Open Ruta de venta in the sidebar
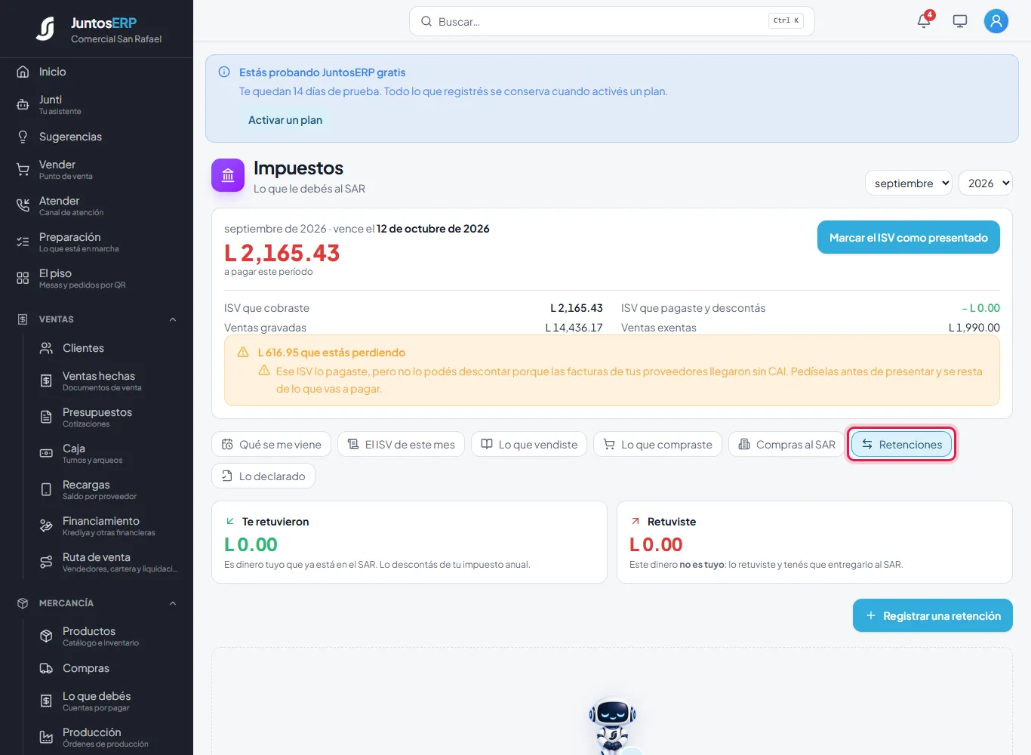1031x755 pixels. click(x=108, y=562)
